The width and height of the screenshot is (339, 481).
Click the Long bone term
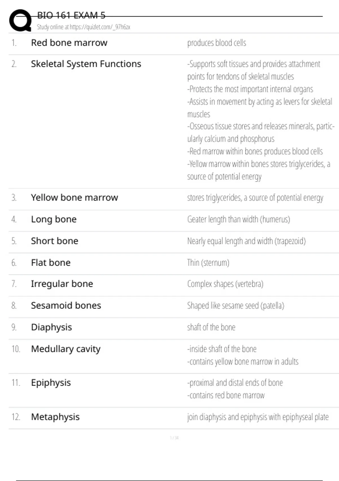coord(54,219)
